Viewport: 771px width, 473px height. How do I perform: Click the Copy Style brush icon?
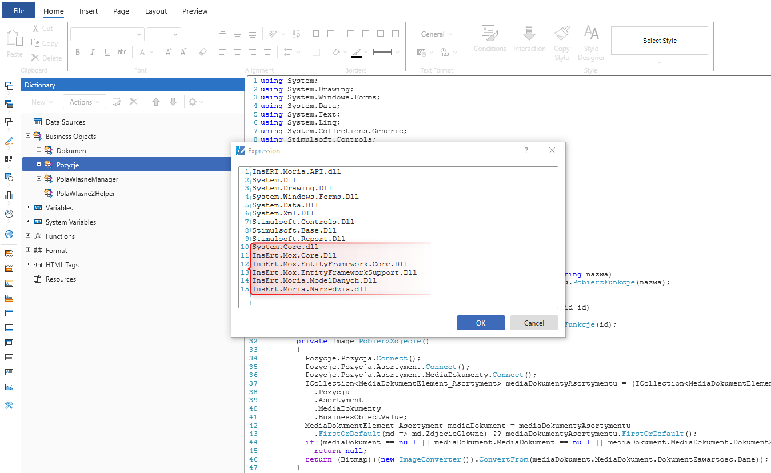tap(561, 34)
